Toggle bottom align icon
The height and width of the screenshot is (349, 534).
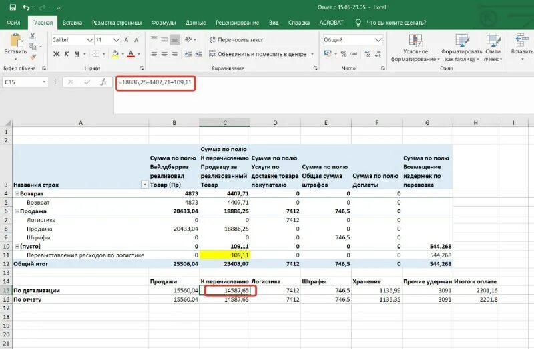coord(175,39)
